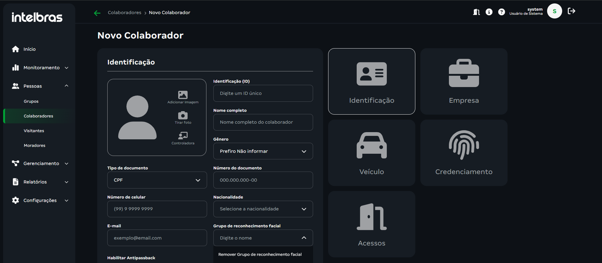Open the user avatar S circle
This screenshot has height=263, width=602.
point(554,11)
